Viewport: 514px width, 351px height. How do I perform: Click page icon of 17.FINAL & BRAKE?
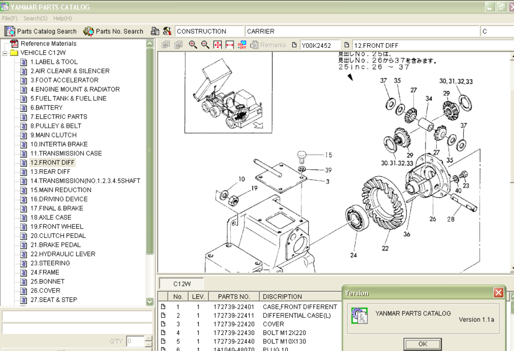click(24, 208)
